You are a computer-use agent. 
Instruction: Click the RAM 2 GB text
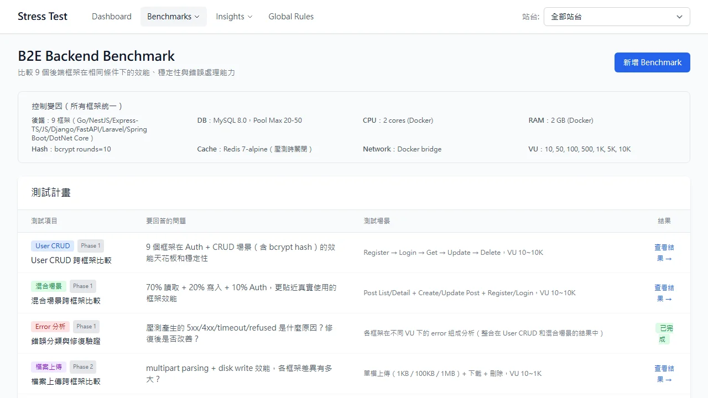point(561,121)
